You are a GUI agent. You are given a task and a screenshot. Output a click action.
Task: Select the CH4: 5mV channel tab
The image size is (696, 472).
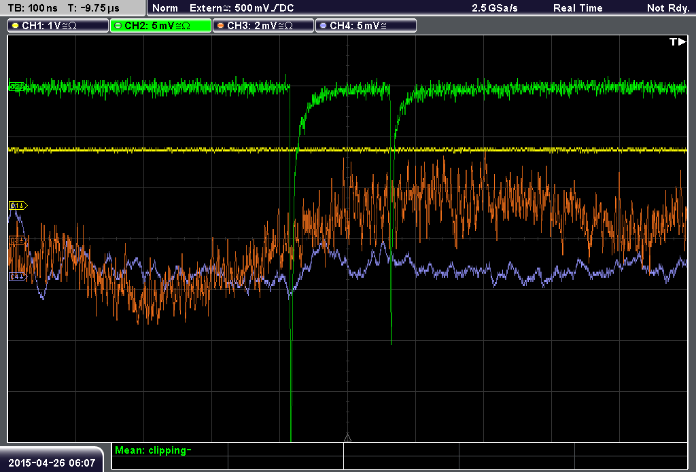point(366,26)
